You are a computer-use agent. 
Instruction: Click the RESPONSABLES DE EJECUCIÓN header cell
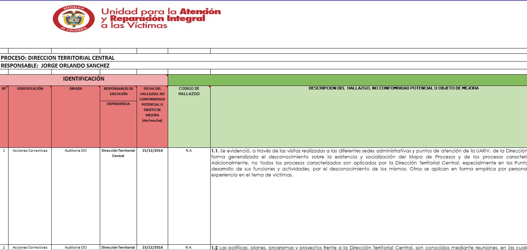(118, 93)
